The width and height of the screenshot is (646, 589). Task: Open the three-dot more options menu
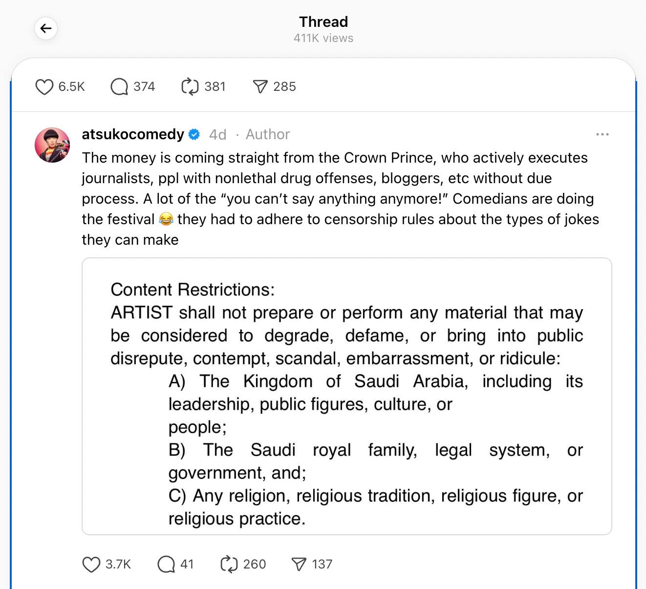pyautogui.click(x=602, y=134)
